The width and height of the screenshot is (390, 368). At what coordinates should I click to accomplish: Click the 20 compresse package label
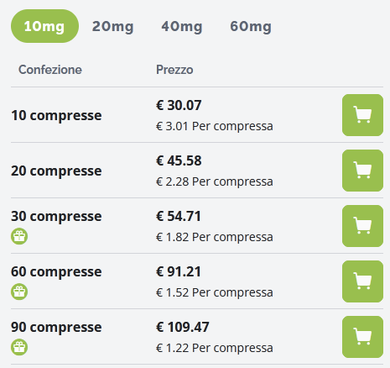click(56, 171)
